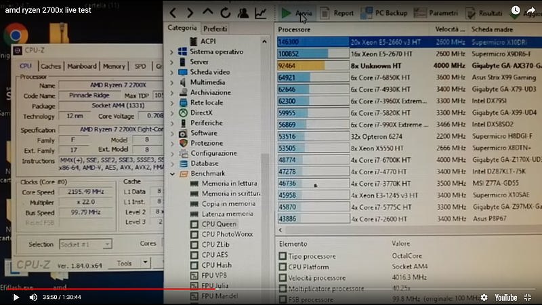Viewport: 542px width, 305px height.
Task: Select the 32x Opteron 6274 row
Action: click(x=409, y=136)
